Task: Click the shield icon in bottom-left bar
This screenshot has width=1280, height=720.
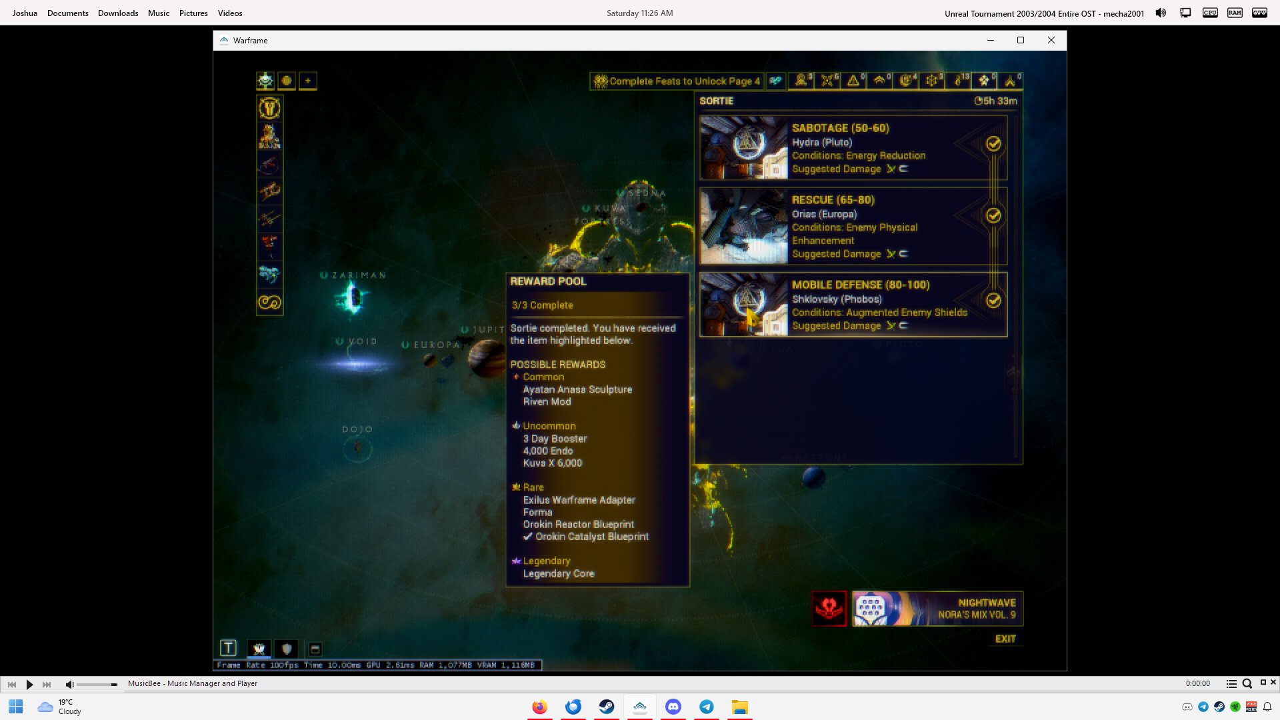Action: click(287, 649)
